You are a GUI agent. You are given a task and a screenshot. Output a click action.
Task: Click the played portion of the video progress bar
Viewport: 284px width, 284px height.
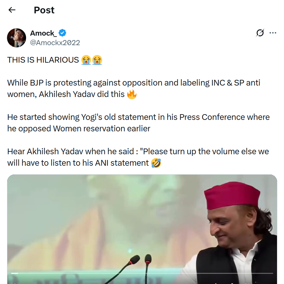click(x=15, y=273)
